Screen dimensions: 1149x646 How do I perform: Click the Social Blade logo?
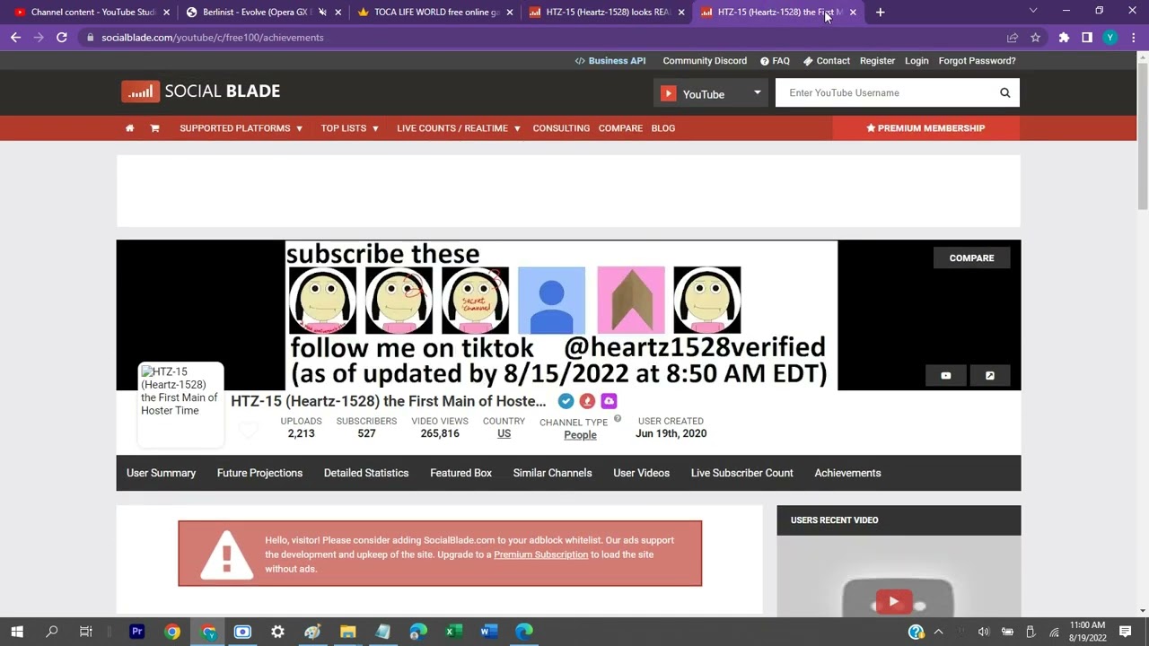(201, 92)
